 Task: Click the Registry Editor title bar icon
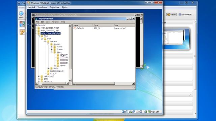pos(37,19)
